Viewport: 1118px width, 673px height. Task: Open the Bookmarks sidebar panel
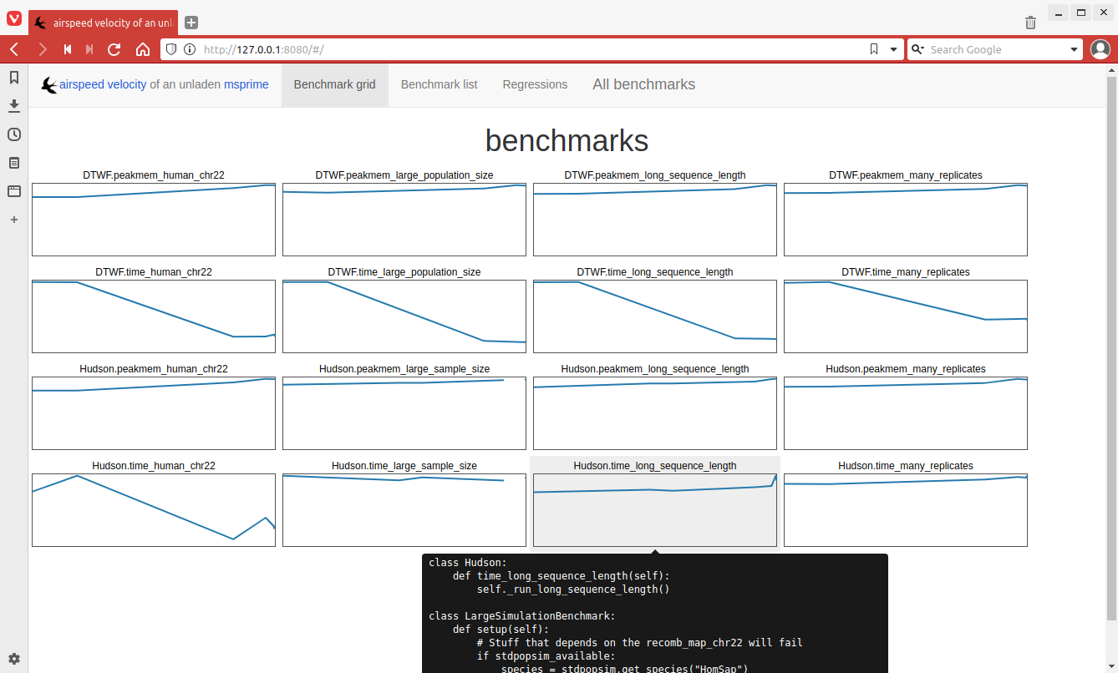[13, 78]
